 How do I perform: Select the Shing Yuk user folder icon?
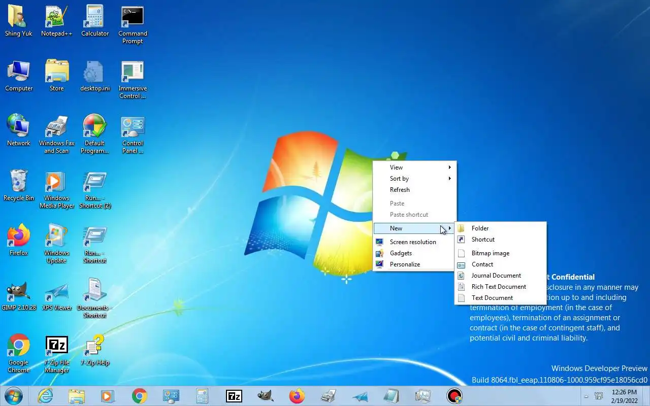point(19,21)
